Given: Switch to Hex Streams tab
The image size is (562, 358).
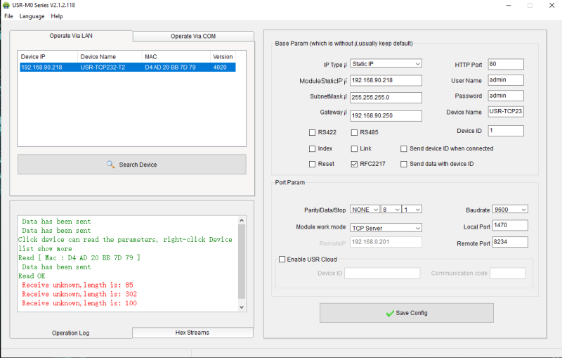Looking at the screenshot, I should 192,333.
